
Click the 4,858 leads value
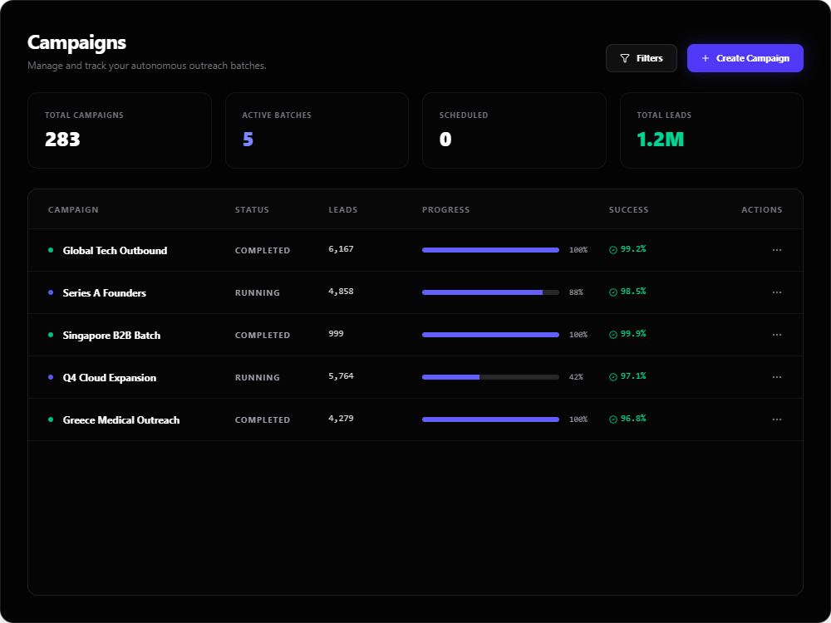tap(341, 292)
